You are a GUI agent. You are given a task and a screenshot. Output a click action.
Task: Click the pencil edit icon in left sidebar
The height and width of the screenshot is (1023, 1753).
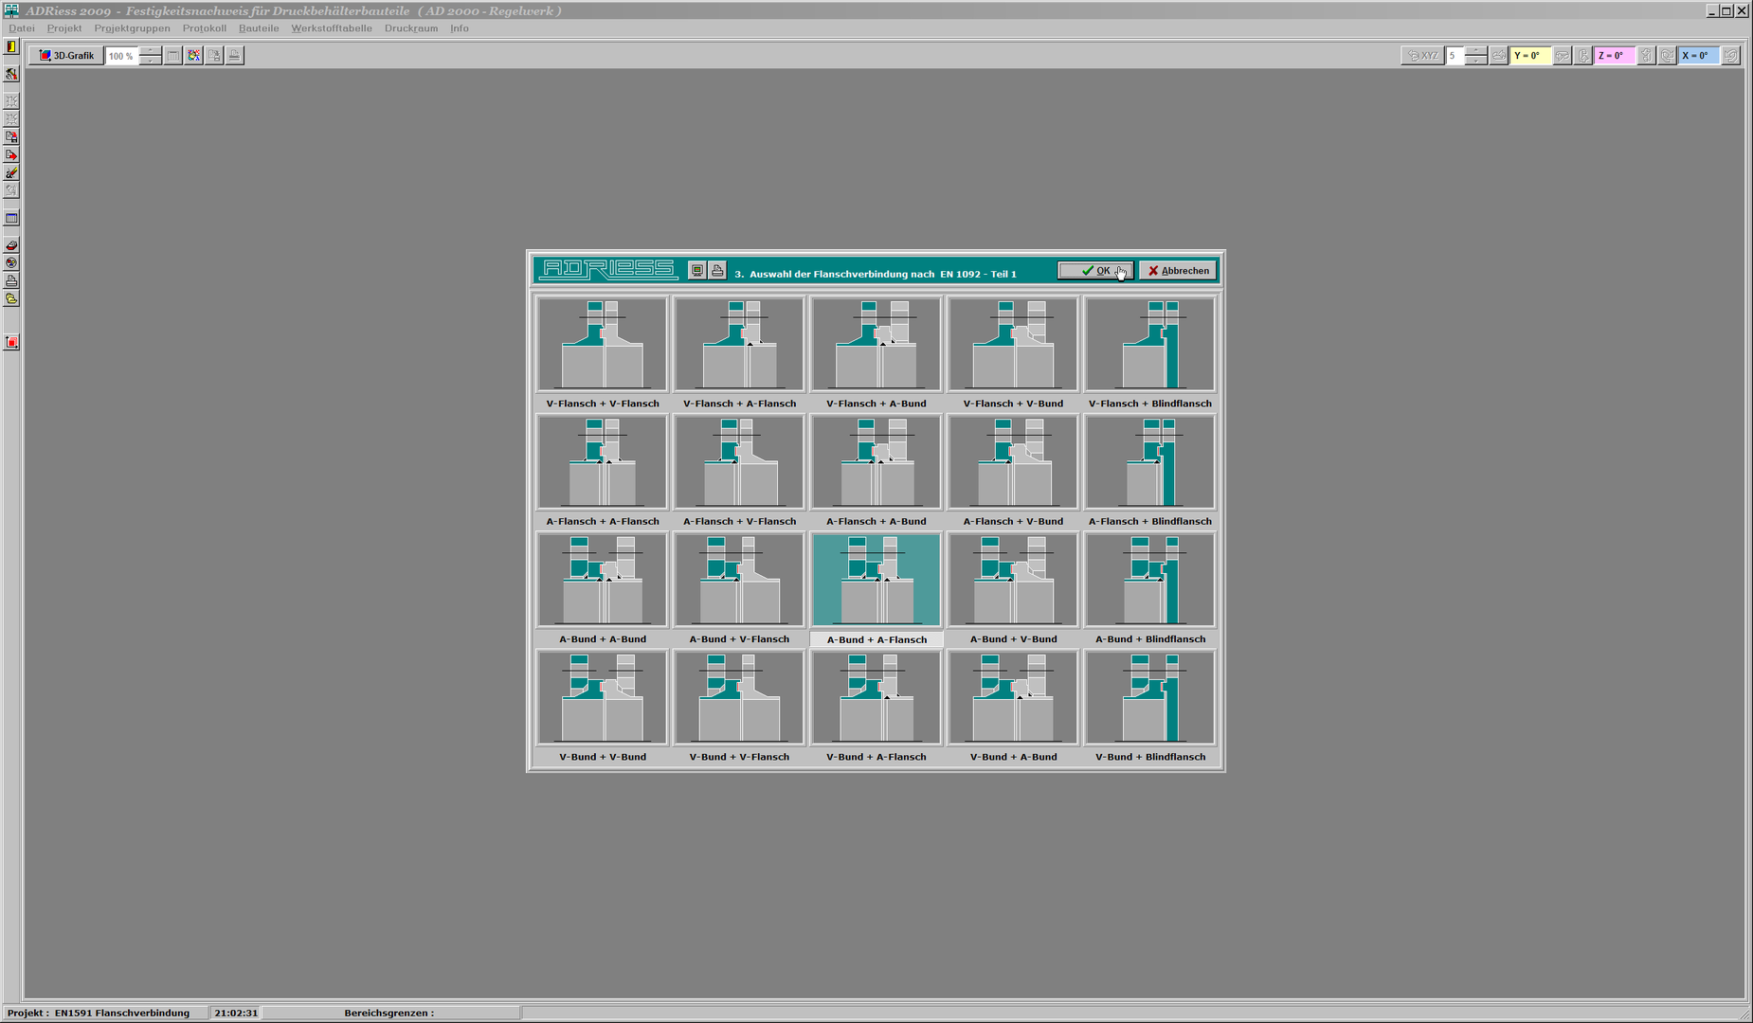[x=11, y=173]
